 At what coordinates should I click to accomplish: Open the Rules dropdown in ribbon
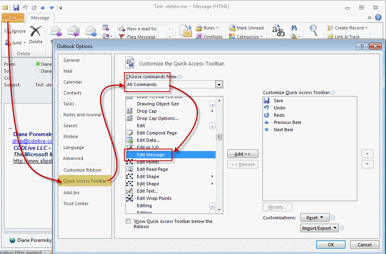point(207,28)
